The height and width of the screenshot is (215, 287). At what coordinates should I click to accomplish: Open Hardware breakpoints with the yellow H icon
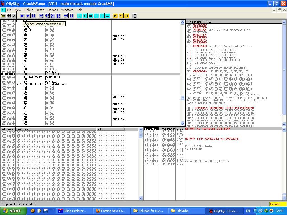point(126,16)
